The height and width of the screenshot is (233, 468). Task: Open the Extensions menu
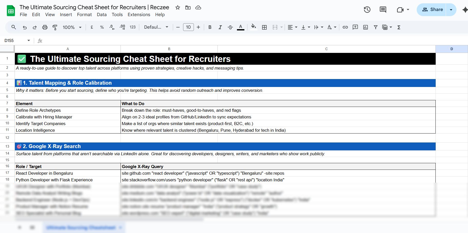[139, 15]
